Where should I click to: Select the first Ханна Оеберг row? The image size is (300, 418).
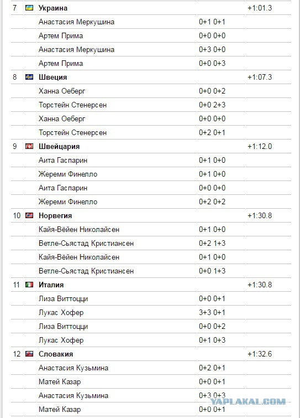tap(151, 91)
